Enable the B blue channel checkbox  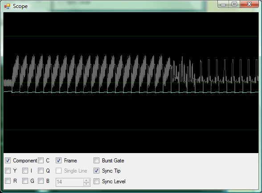(41, 181)
